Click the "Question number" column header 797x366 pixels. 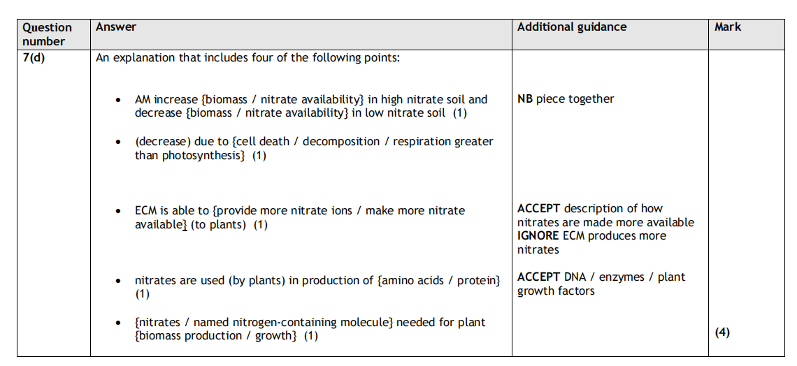(x=47, y=34)
